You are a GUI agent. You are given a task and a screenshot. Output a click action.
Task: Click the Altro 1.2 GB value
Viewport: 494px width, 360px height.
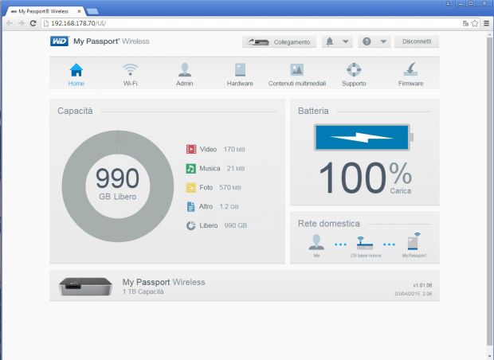229,206
